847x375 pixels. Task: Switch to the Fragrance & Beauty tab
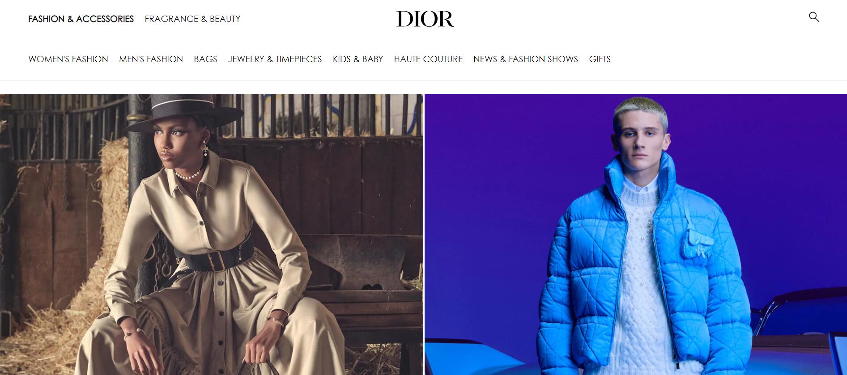(x=192, y=19)
